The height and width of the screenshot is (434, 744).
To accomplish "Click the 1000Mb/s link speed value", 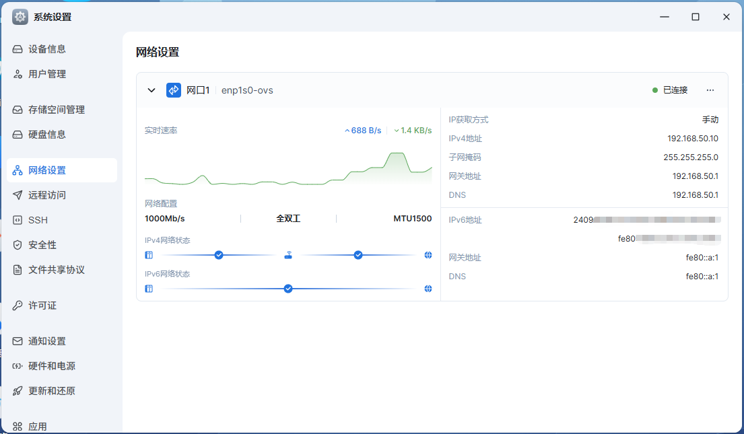I will point(165,219).
